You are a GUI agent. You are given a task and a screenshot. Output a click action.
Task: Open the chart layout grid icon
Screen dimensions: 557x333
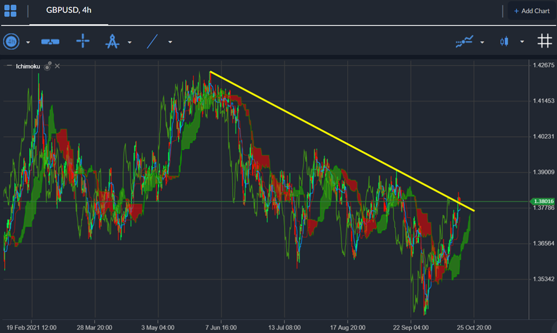tap(10, 11)
